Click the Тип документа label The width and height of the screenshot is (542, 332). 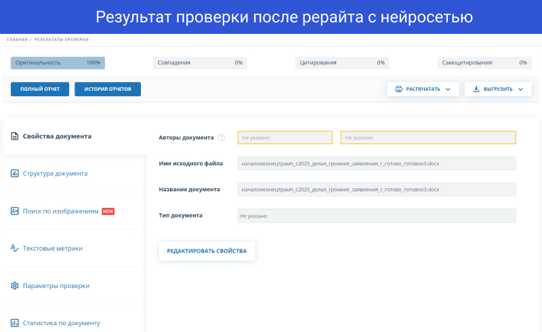180,215
